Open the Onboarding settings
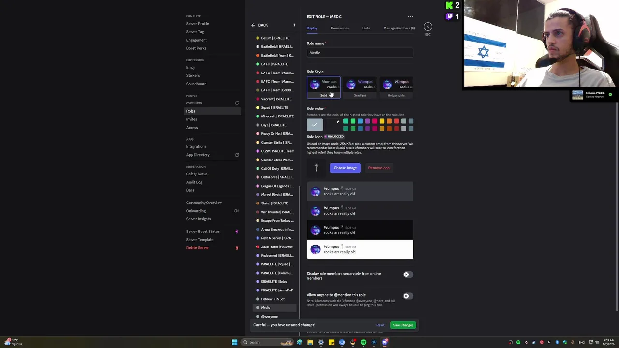 pyautogui.click(x=196, y=211)
